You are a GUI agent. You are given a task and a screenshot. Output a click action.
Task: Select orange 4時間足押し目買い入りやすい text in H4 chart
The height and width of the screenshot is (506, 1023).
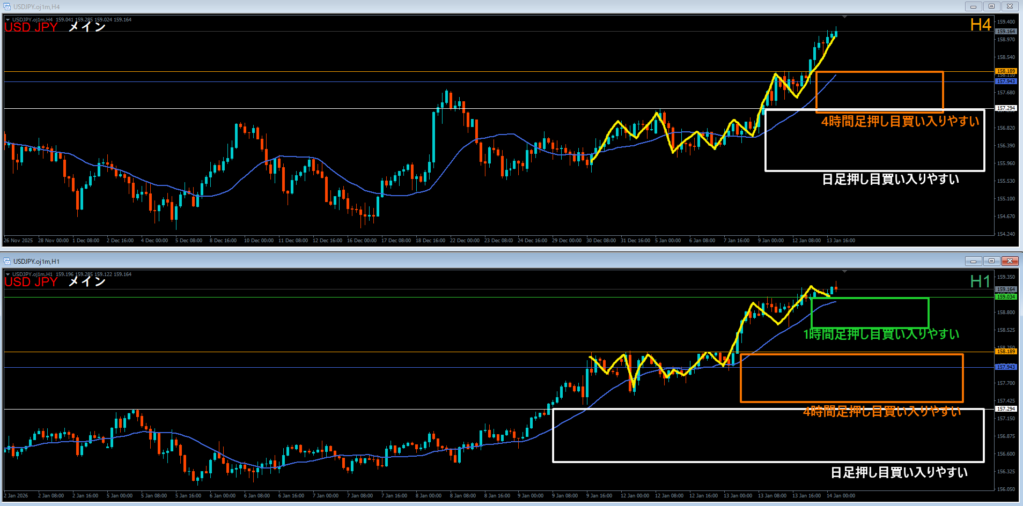(901, 120)
